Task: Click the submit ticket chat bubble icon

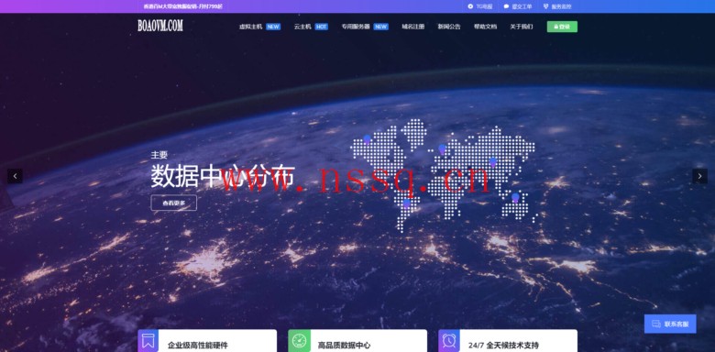Action: (506, 6)
